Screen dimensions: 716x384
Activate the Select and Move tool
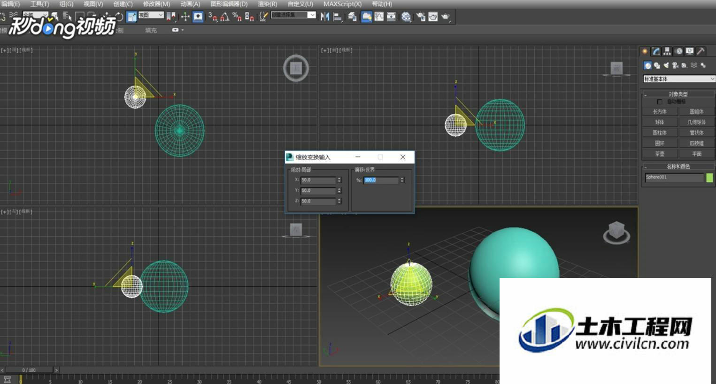[107, 17]
